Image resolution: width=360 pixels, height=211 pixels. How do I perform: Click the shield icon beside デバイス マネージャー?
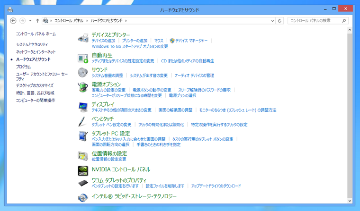[172, 41]
